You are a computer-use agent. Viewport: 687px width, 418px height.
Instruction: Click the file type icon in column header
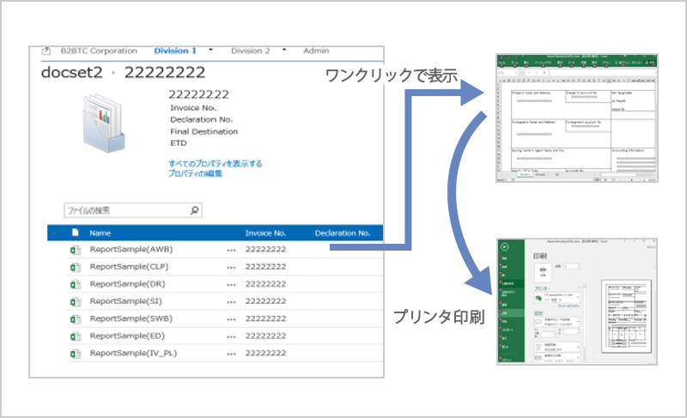pyautogui.click(x=75, y=233)
